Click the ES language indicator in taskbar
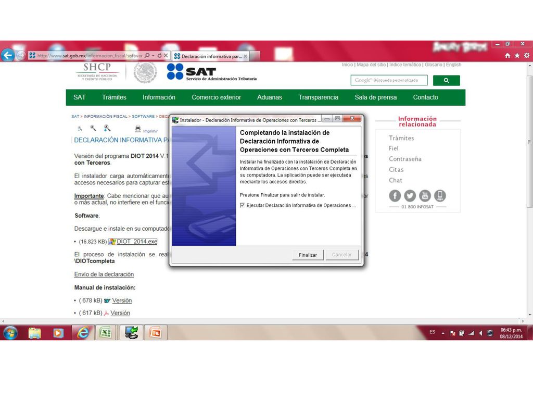 (432, 332)
